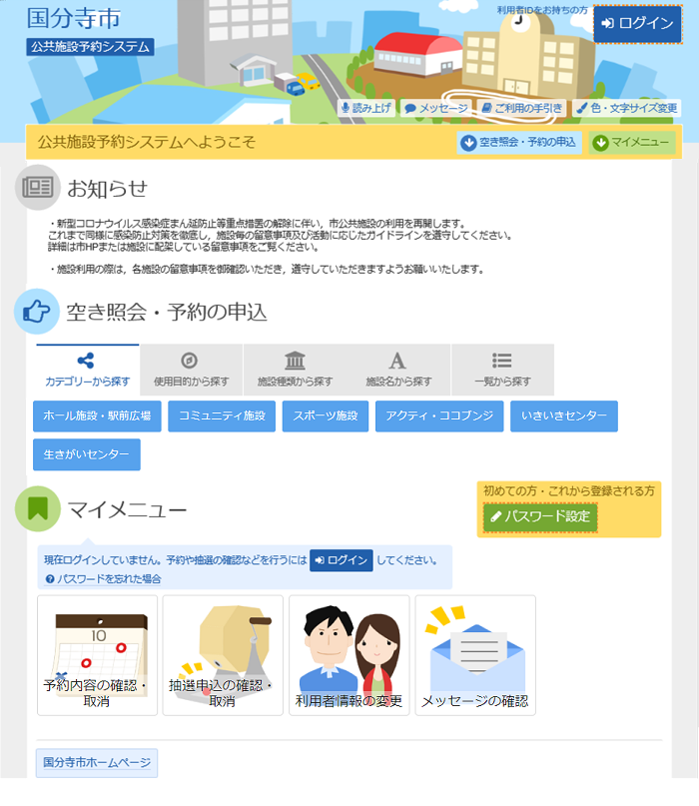This screenshot has width=699, height=806.
Task: Choose ホール施設・駅前広場 category
Action: point(97,415)
